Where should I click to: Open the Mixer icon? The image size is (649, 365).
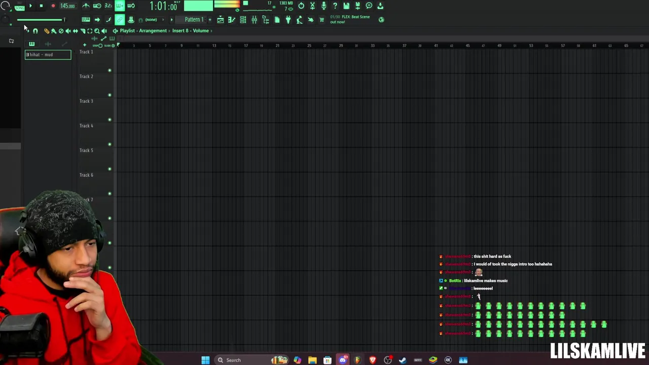tap(255, 19)
